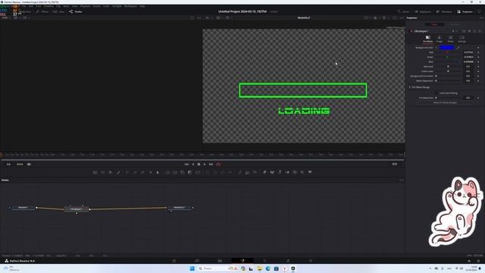
Task: Toggle keyframe diamond for Matte Separation
Action: (x=478, y=81)
